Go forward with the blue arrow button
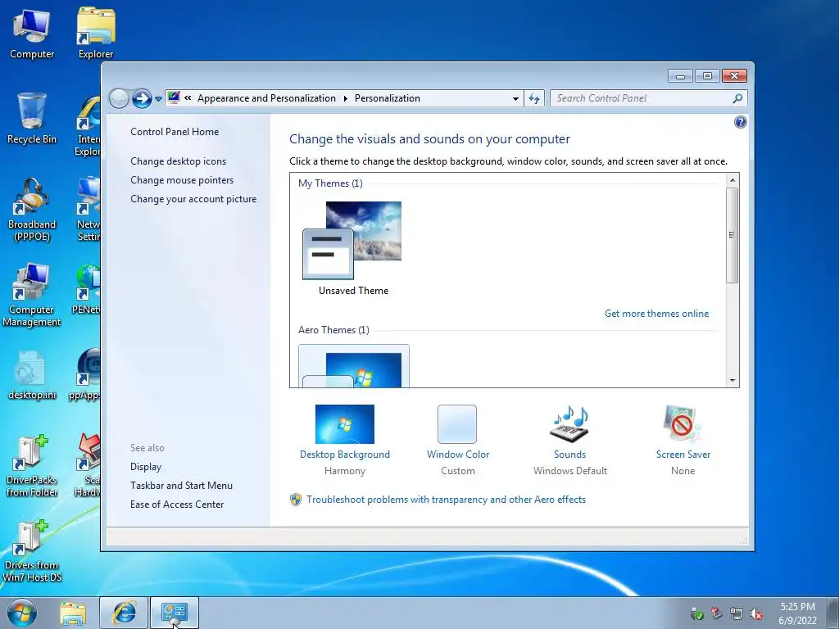This screenshot has height=629, width=839. [x=142, y=98]
